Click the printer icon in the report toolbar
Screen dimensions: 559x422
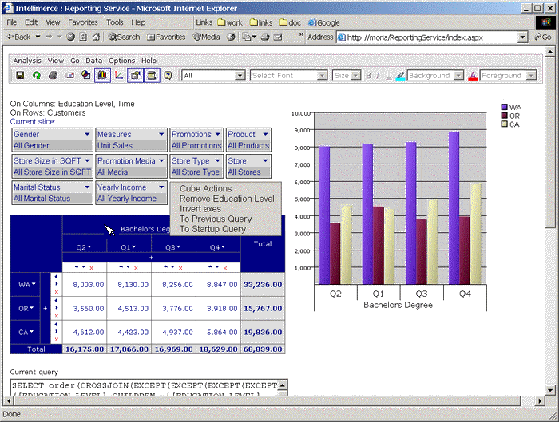[53, 75]
